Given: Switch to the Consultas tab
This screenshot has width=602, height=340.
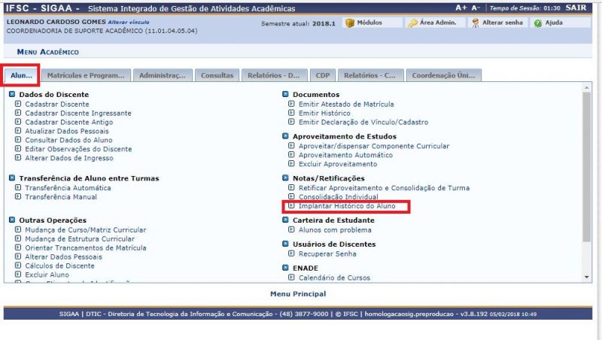Looking at the screenshot, I should click(217, 75).
